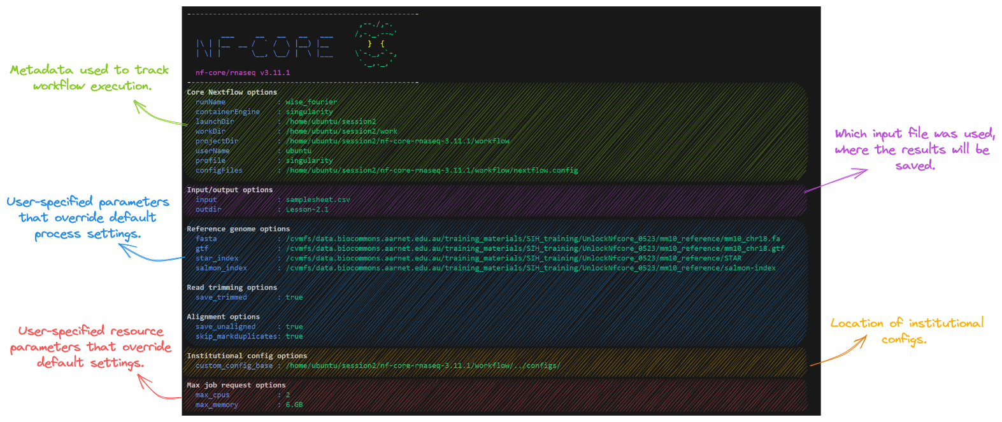Image resolution: width=1002 pixels, height=422 pixels.
Task: Click the runName parameter label
Action: click(211, 102)
